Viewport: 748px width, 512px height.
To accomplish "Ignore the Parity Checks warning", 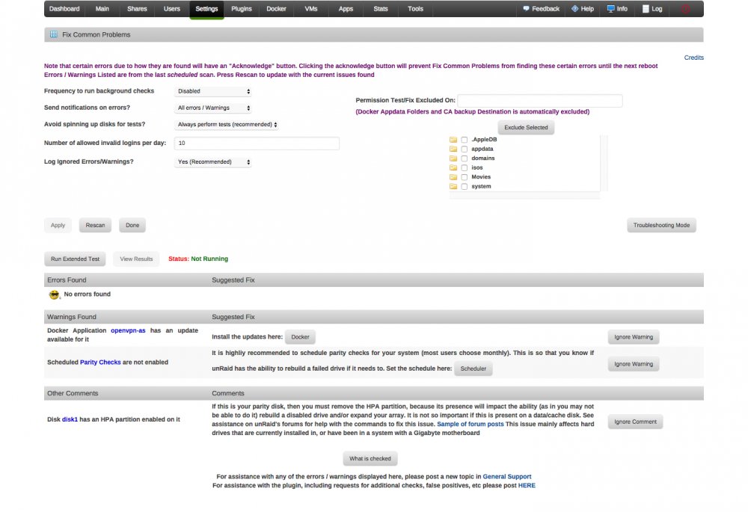I will 634,364.
